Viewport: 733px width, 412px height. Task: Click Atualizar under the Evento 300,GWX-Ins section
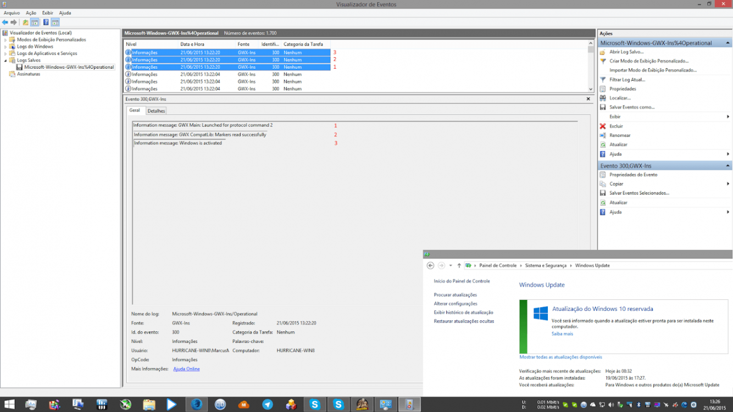[x=618, y=203]
